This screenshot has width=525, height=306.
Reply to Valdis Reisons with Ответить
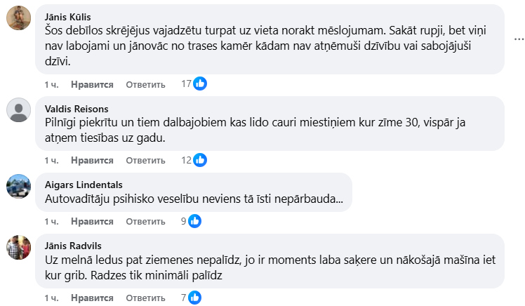click(x=145, y=160)
